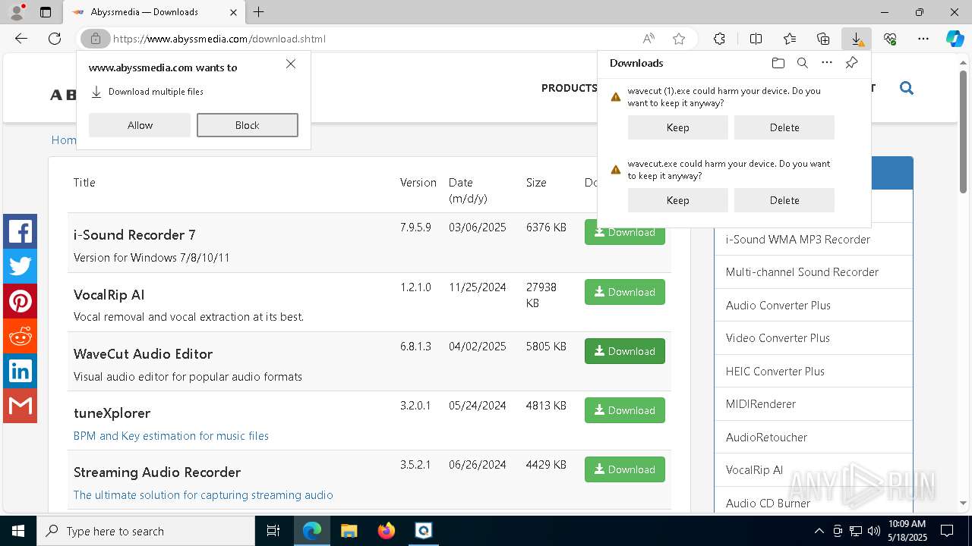Open the Collections icon
The height and width of the screenshot is (546, 972).
[823, 39]
